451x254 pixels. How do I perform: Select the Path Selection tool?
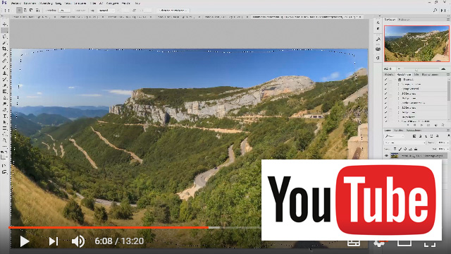coord(5,121)
